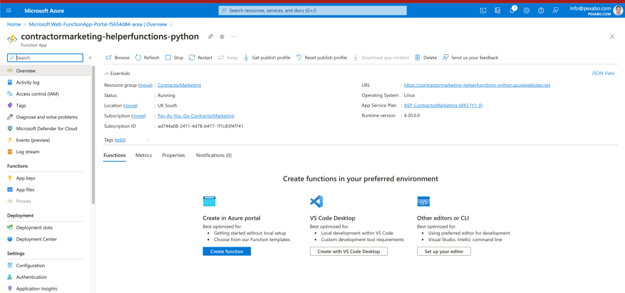This screenshot has height=293, width=625.
Task: Click Set up your editor
Action: point(444,251)
